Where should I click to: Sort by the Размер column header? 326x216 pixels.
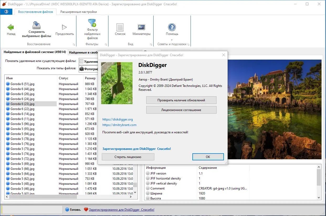click(91, 78)
